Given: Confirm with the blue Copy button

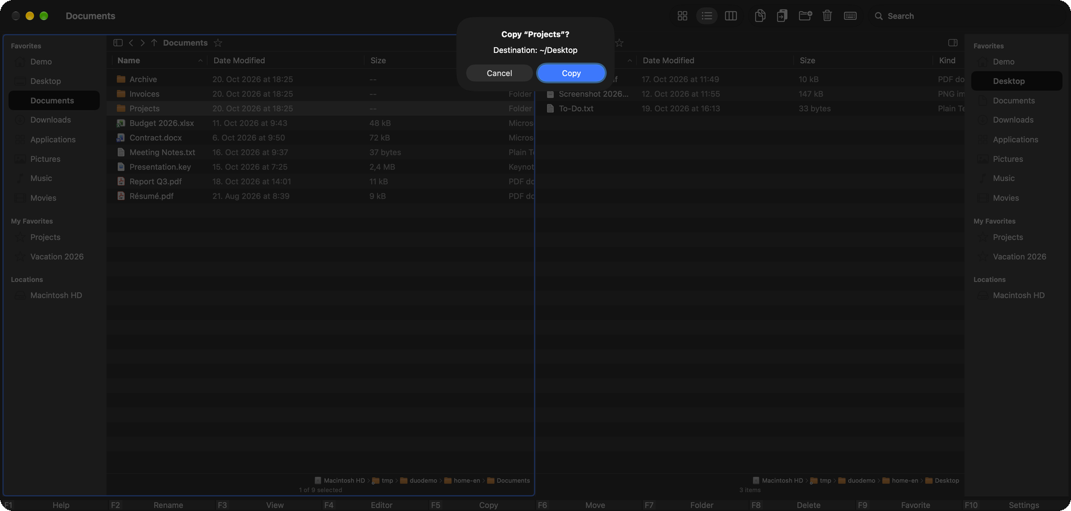Looking at the screenshot, I should click(571, 73).
